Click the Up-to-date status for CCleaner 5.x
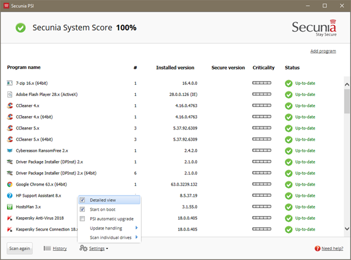 point(305,128)
